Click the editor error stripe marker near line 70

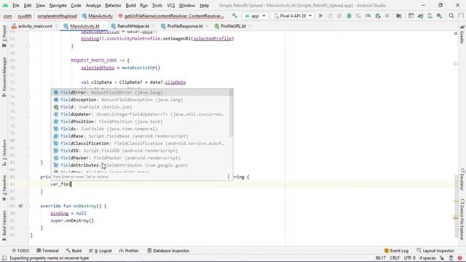456,63
